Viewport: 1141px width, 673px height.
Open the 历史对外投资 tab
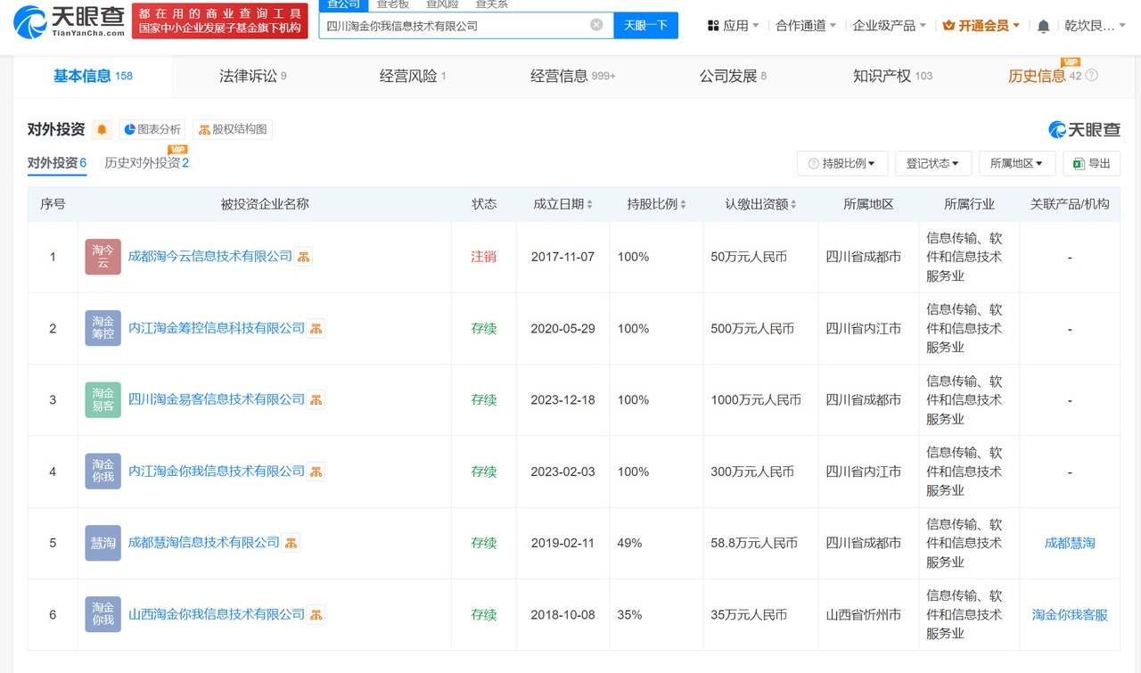point(143,163)
